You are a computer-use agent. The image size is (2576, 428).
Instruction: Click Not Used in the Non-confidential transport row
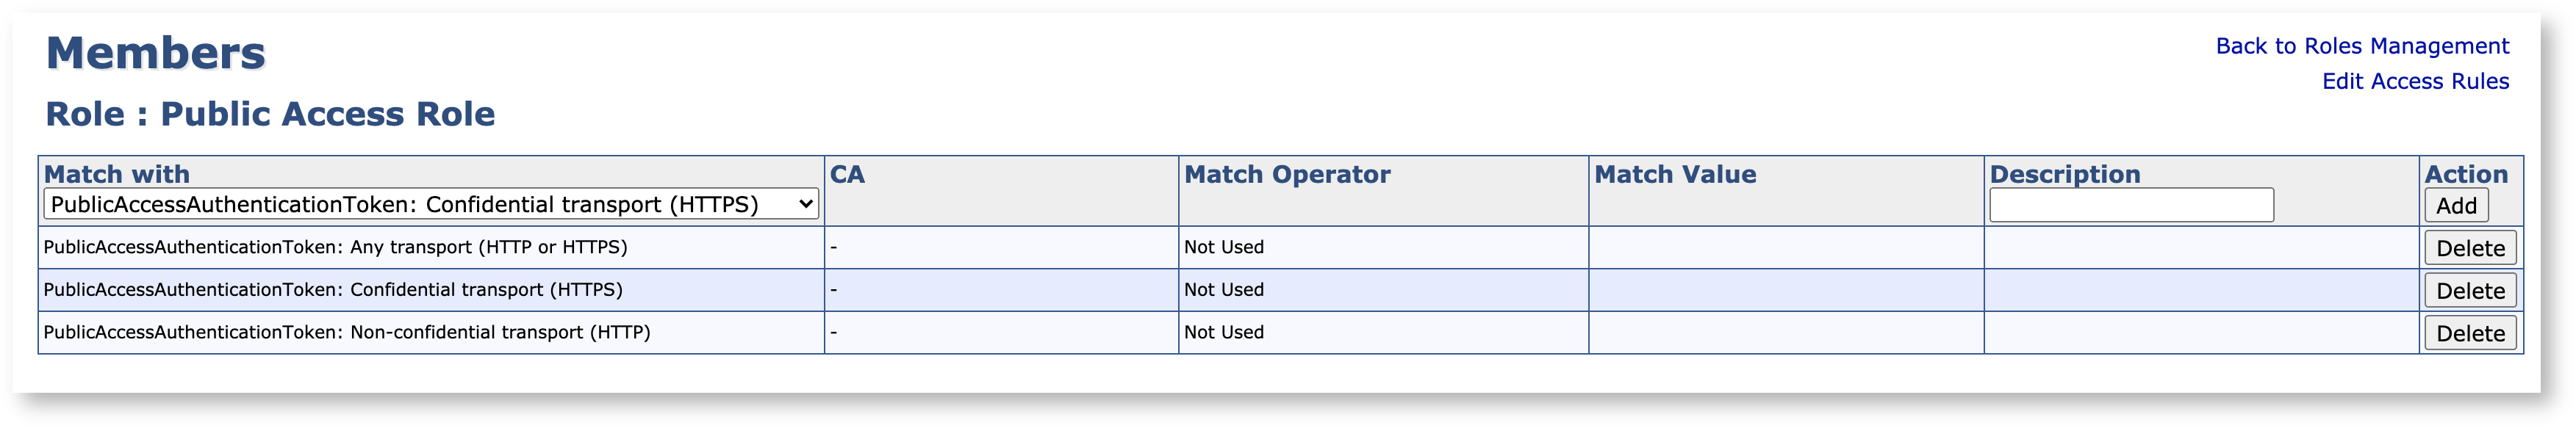[x=1223, y=332]
